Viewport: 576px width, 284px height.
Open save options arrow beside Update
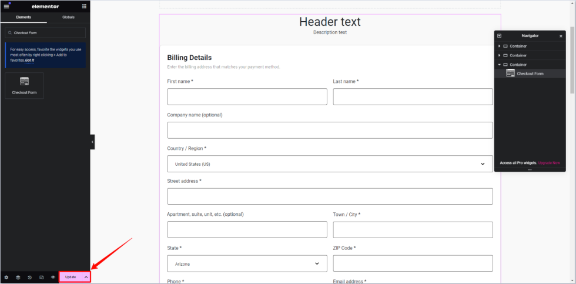pyautogui.click(x=86, y=277)
